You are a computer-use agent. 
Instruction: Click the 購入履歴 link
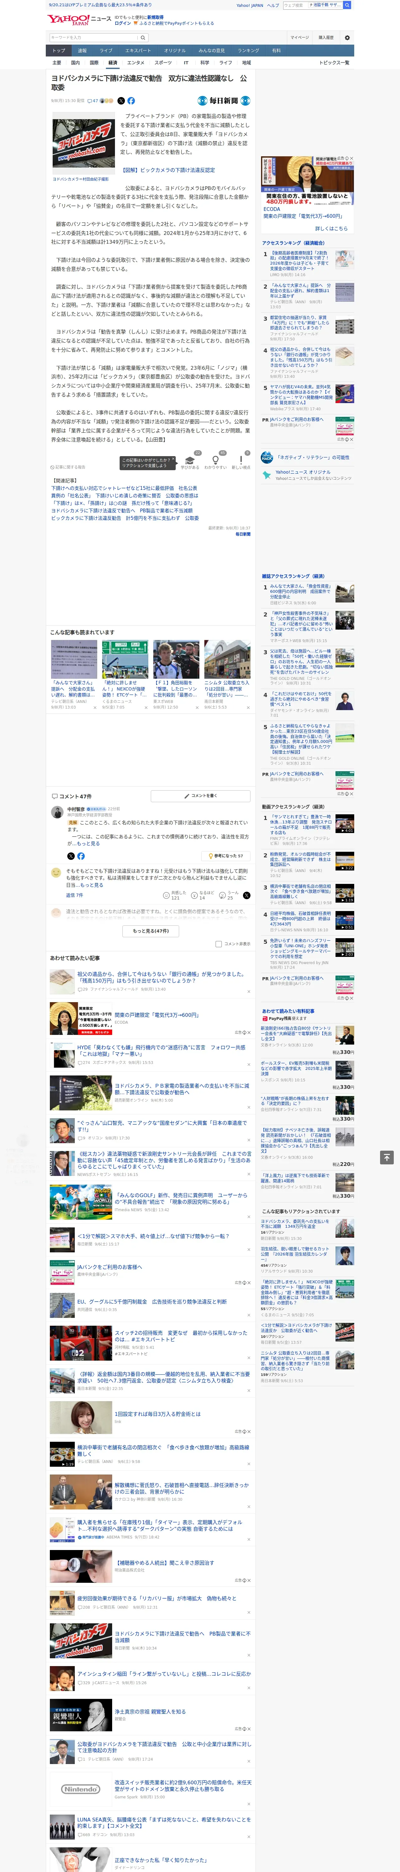[x=326, y=37]
